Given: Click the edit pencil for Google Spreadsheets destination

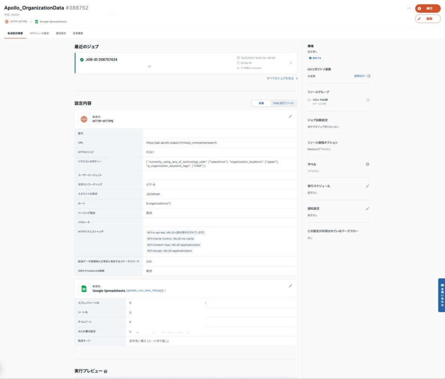Looking at the screenshot, I should point(291,286).
